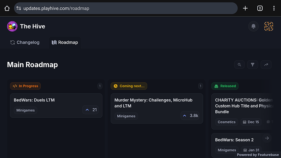281x158 pixels.
Task: Search the roadmap with magnifier icon
Action: tap(239, 65)
